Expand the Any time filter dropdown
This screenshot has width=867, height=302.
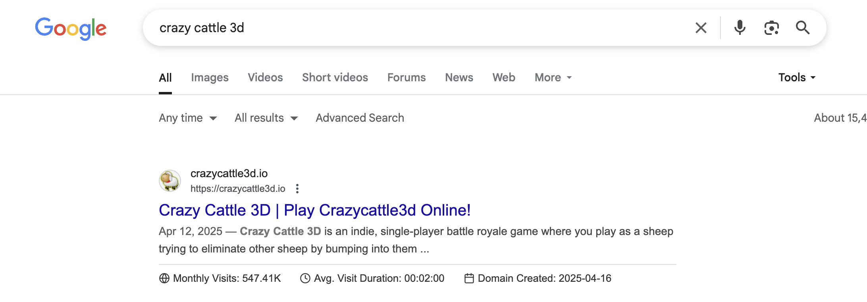click(x=188, y=118)
